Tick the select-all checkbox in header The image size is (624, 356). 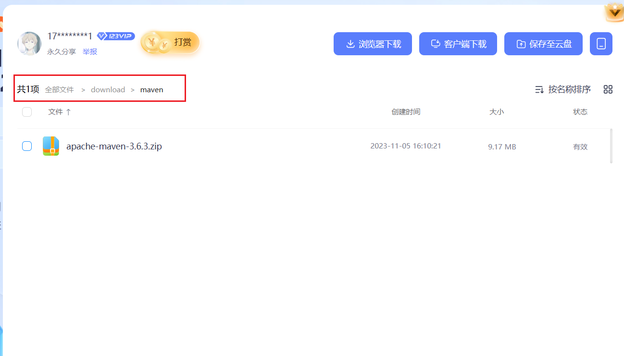coord(27,112)
